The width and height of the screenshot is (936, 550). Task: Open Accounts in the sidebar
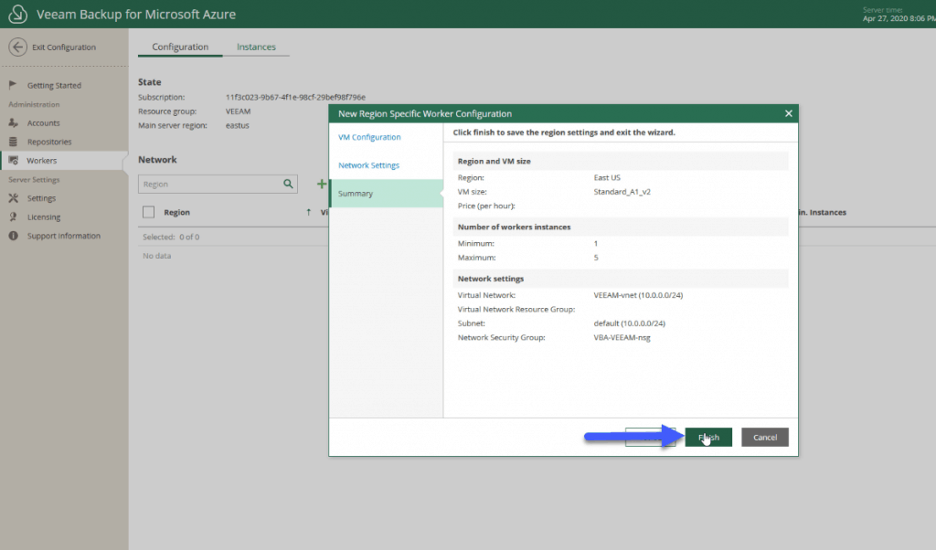pyautogui.click(x=44, y=123)
